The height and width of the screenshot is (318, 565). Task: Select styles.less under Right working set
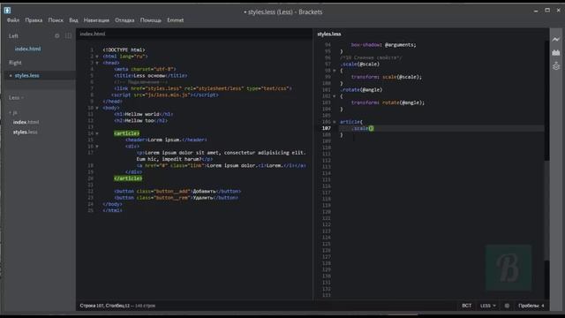(27, 75)
